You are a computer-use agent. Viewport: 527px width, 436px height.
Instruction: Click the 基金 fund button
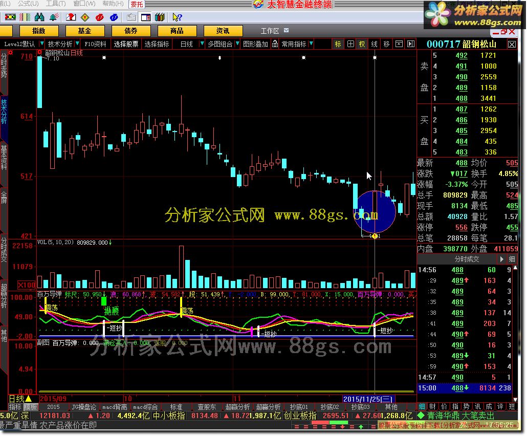coord(85,31)
